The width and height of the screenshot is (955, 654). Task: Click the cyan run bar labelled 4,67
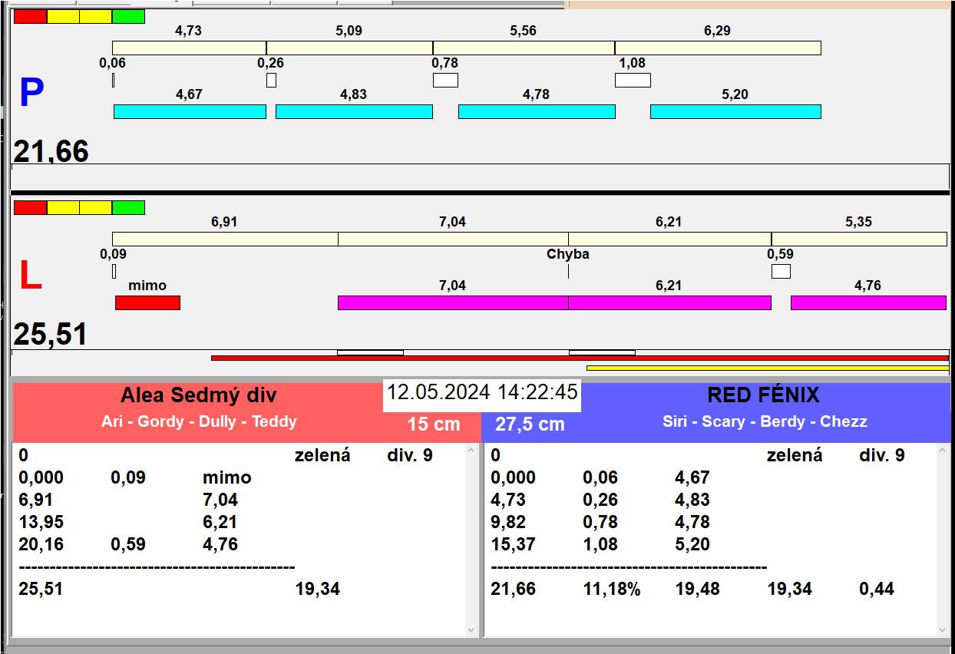point(190,111)
